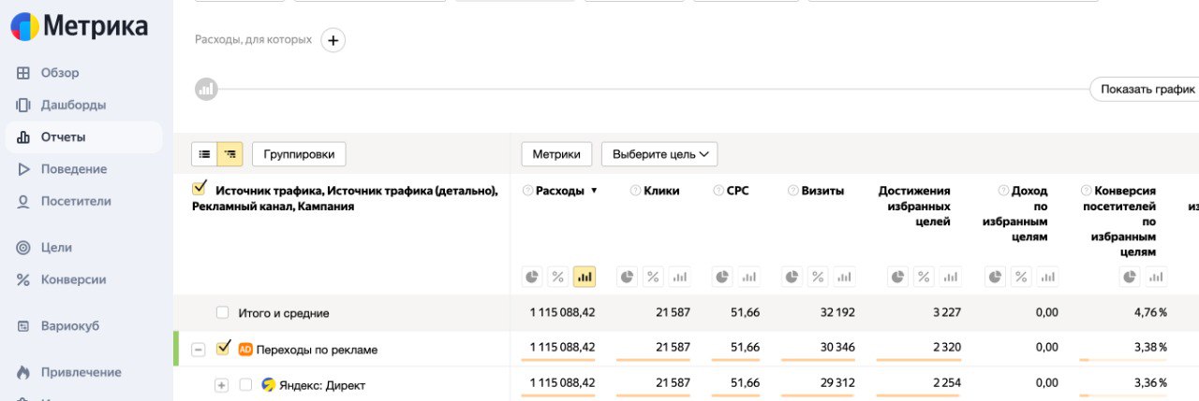The image size is (1199, 401).
Task: Collapse the Переходы по рекламе row
Action: (x=199, y=350)
